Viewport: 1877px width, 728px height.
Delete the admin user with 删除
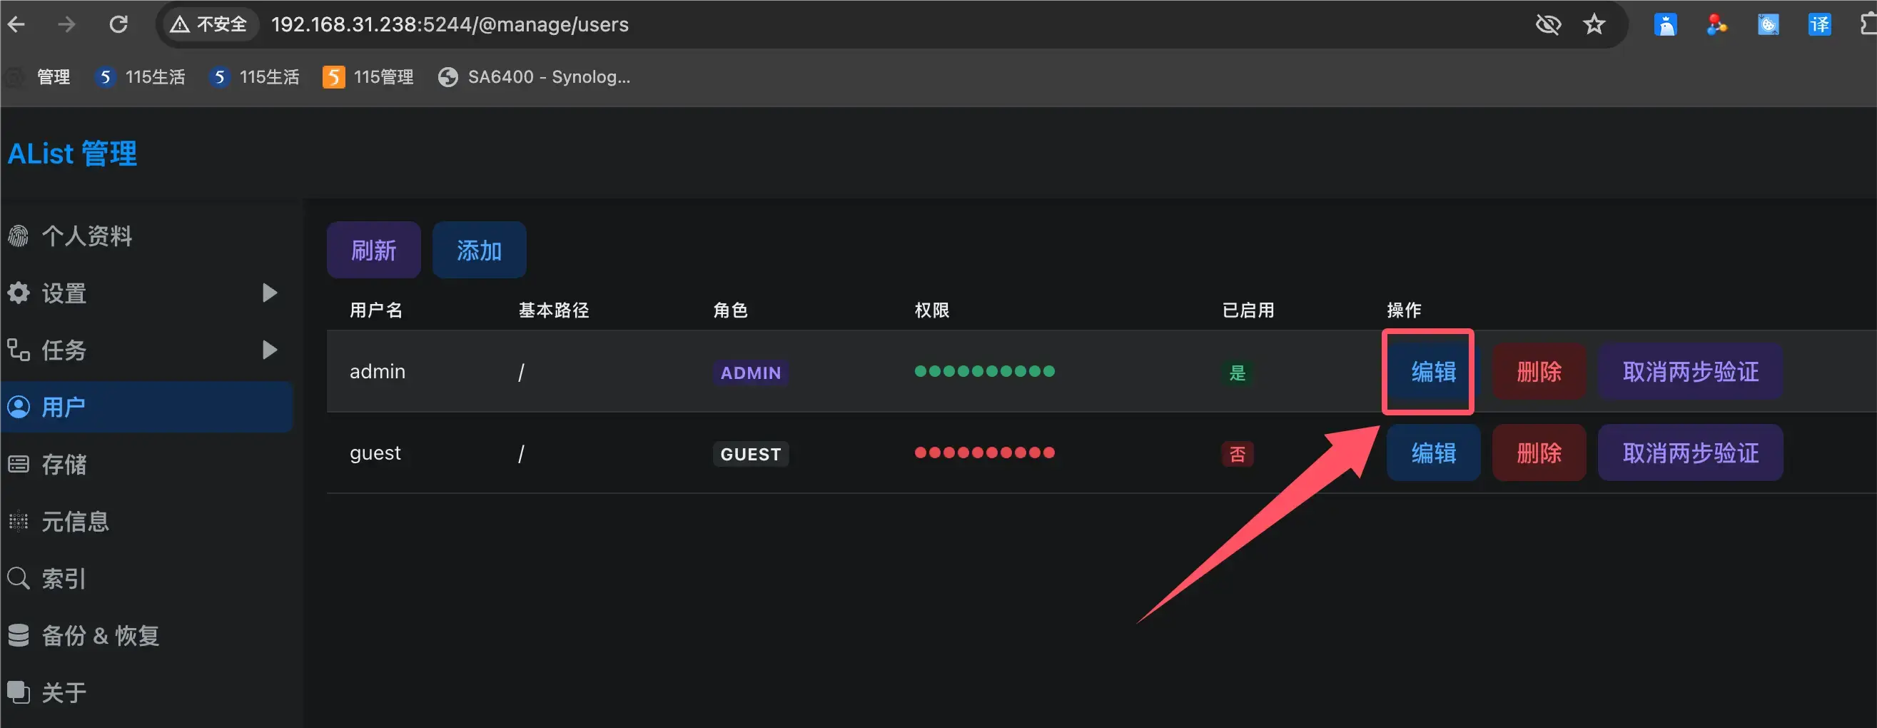pos(1539,372)
